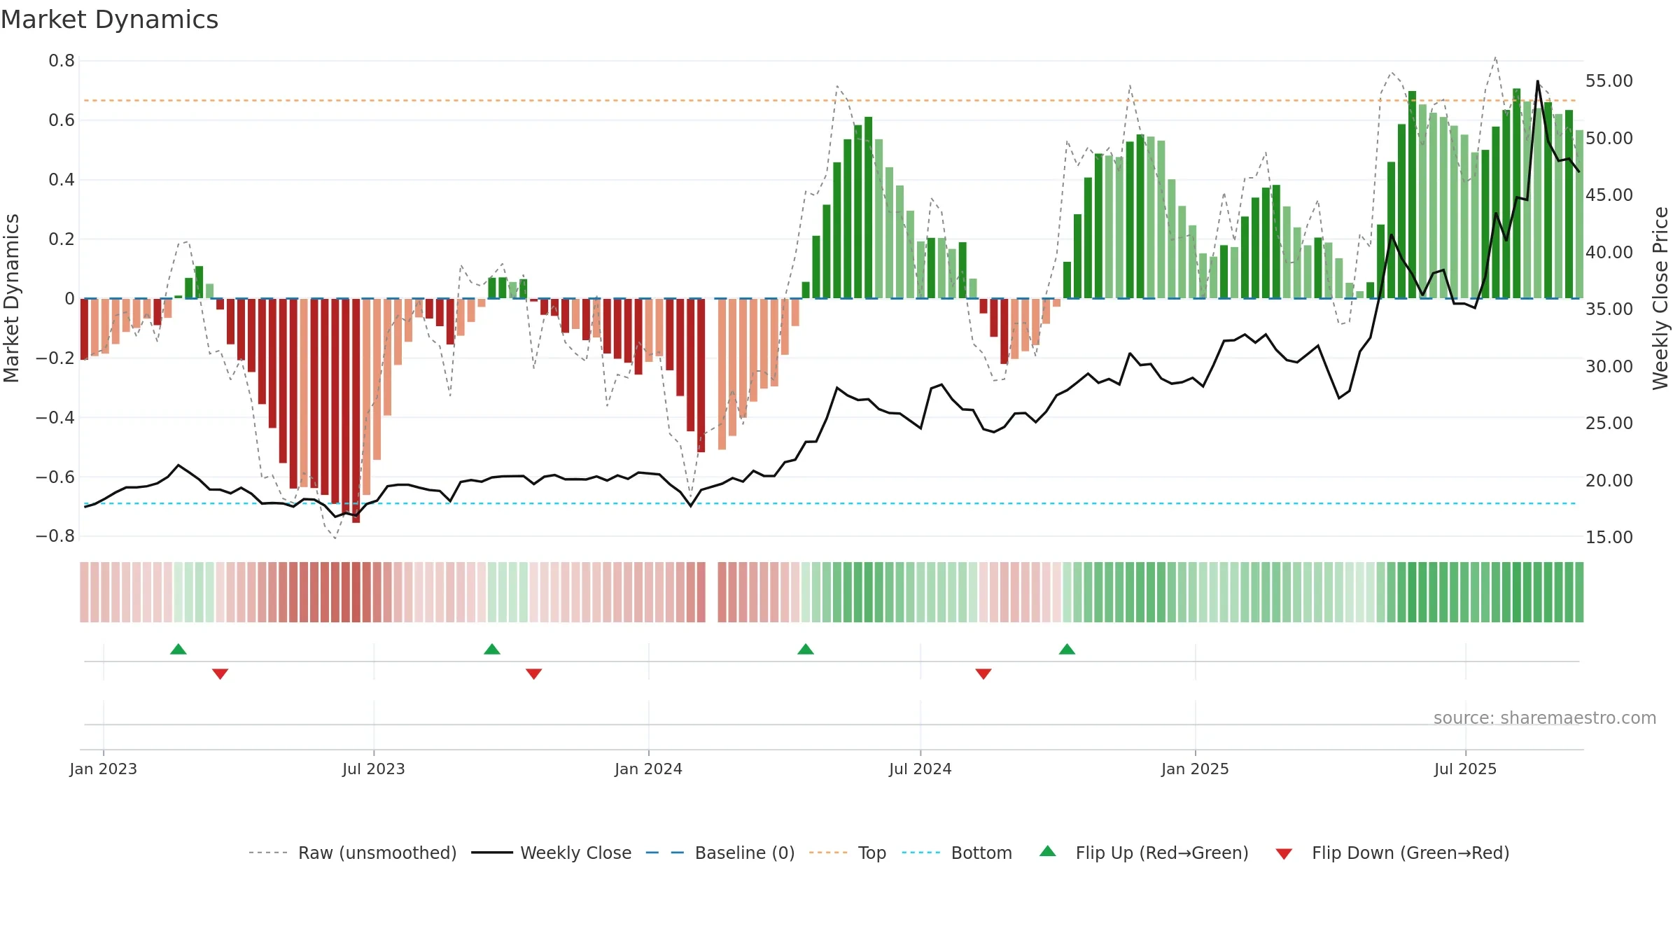Click the 0.6 left axis tick label

coord(62,120)
